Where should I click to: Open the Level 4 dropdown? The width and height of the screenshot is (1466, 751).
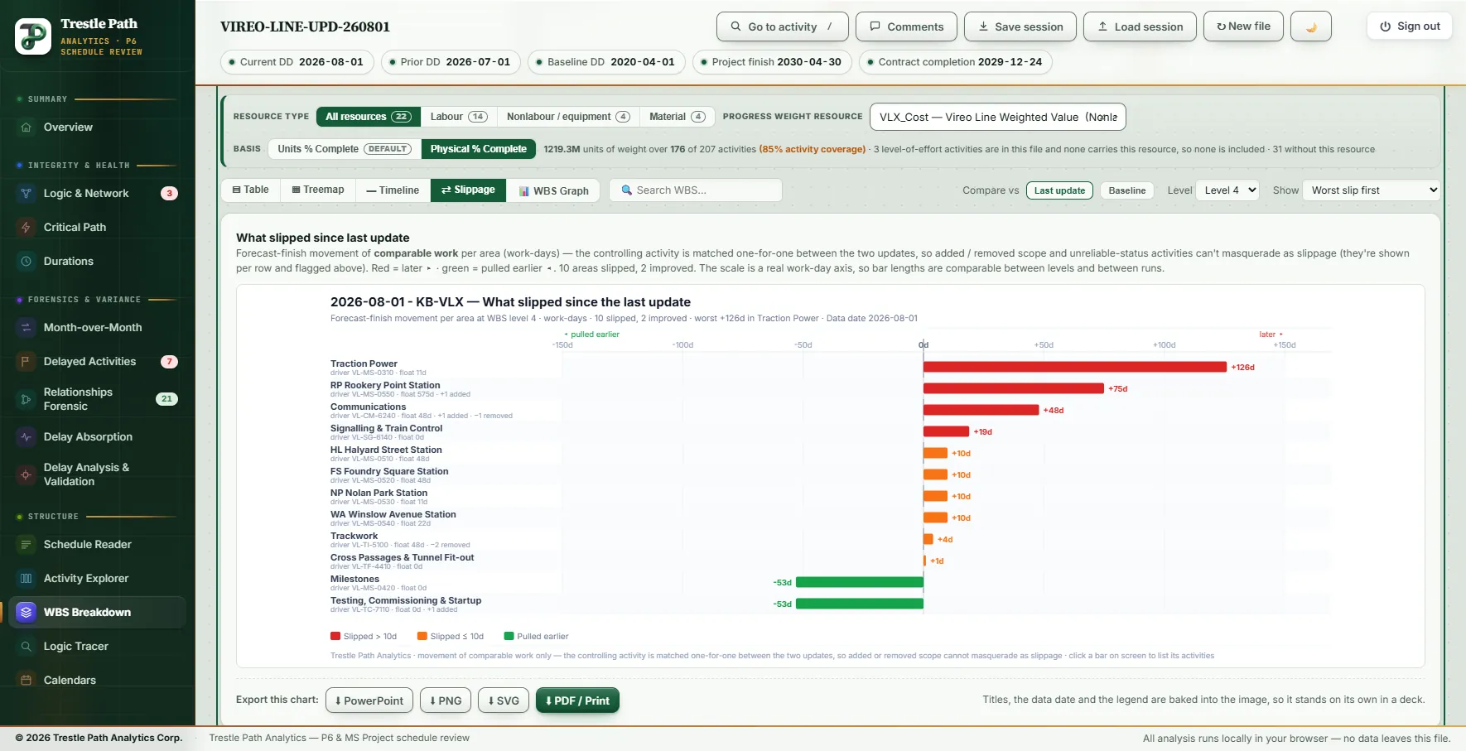(1229, 190)
